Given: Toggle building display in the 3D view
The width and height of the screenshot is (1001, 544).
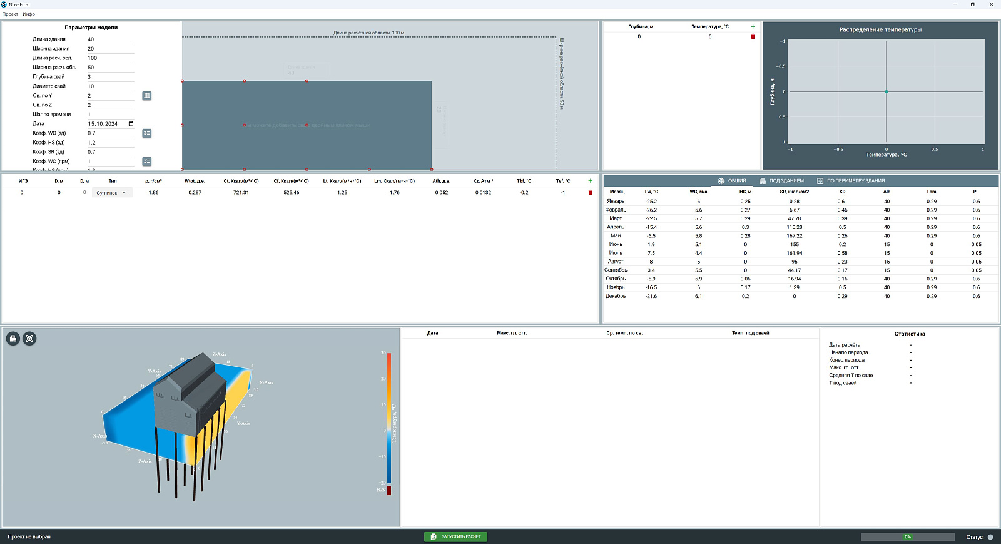Looking at the screenshot, I should pos(13,339).
